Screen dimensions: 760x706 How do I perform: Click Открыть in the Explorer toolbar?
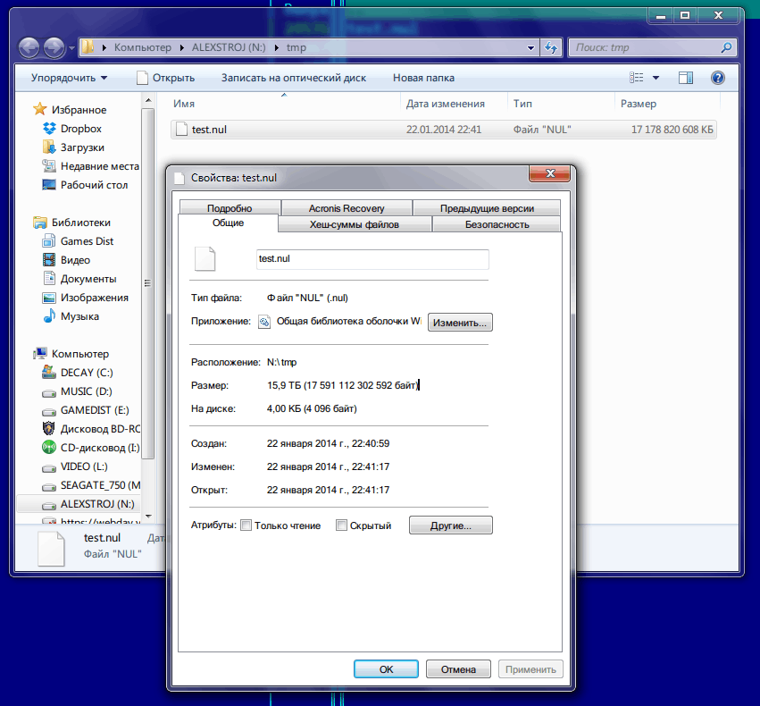coord(166,78)
